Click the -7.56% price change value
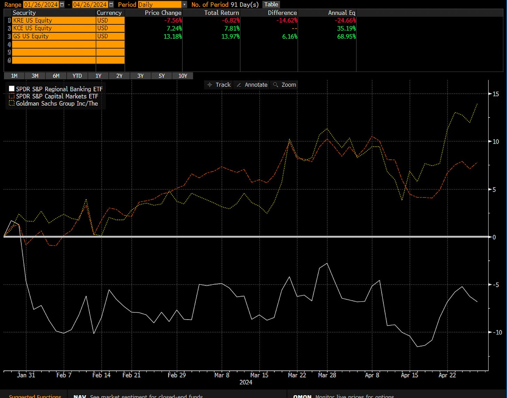The image size is (507, 398). (172, 20)
